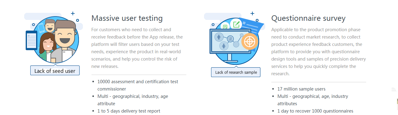Click the green pencil edit icon
Screen dimensions: 398x115
236,24
